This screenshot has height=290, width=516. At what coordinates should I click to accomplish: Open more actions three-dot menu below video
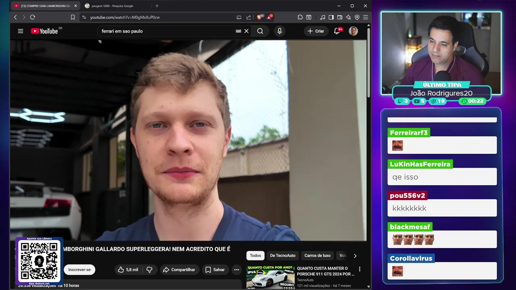237,269
